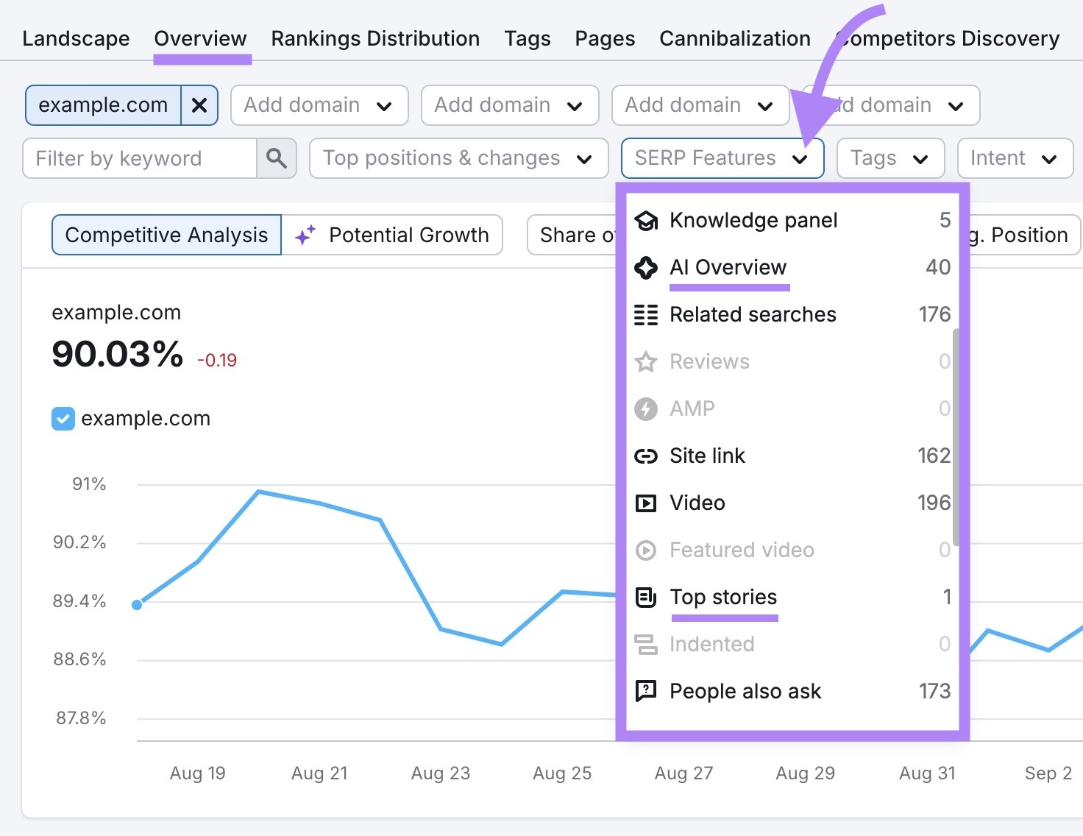Expand the Intent filter dropdown
The height and width of the screenshot is (836, 1083).
pos(1015,158)
